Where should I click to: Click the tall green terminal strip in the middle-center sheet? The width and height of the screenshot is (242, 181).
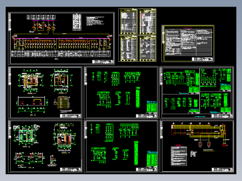coord(138,97)
